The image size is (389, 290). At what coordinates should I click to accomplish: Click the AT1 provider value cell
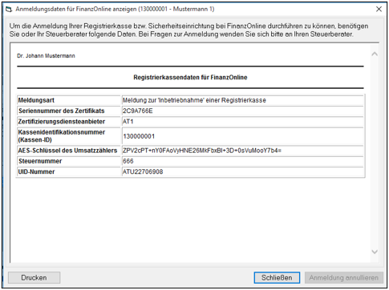pyautogui.click(x=242, y=122)
